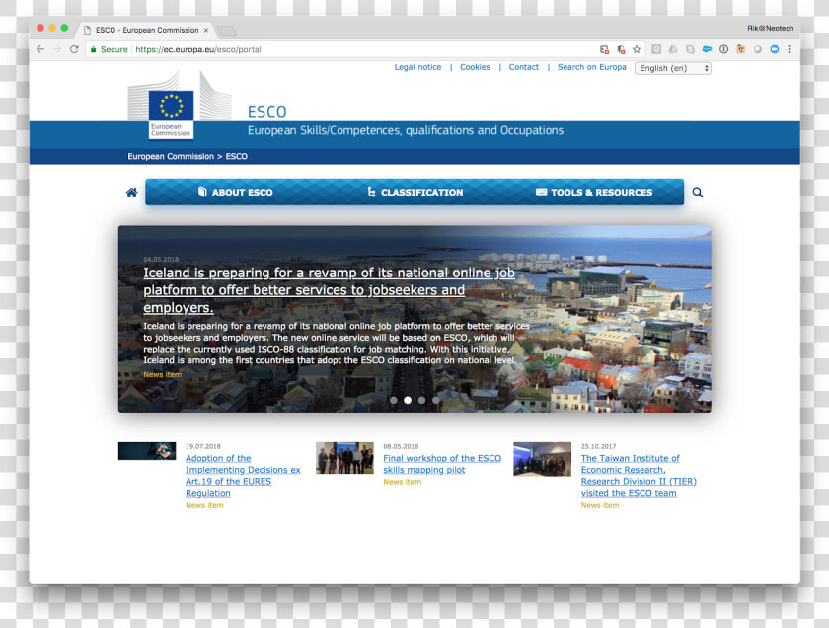This screenshot has height=628, width=829.
Task: Click the green Secure padlock indicator
Action: pyautogui.click(x=109, y=49)
